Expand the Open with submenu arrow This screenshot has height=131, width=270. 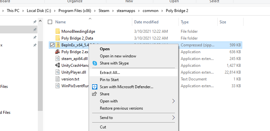173,101
